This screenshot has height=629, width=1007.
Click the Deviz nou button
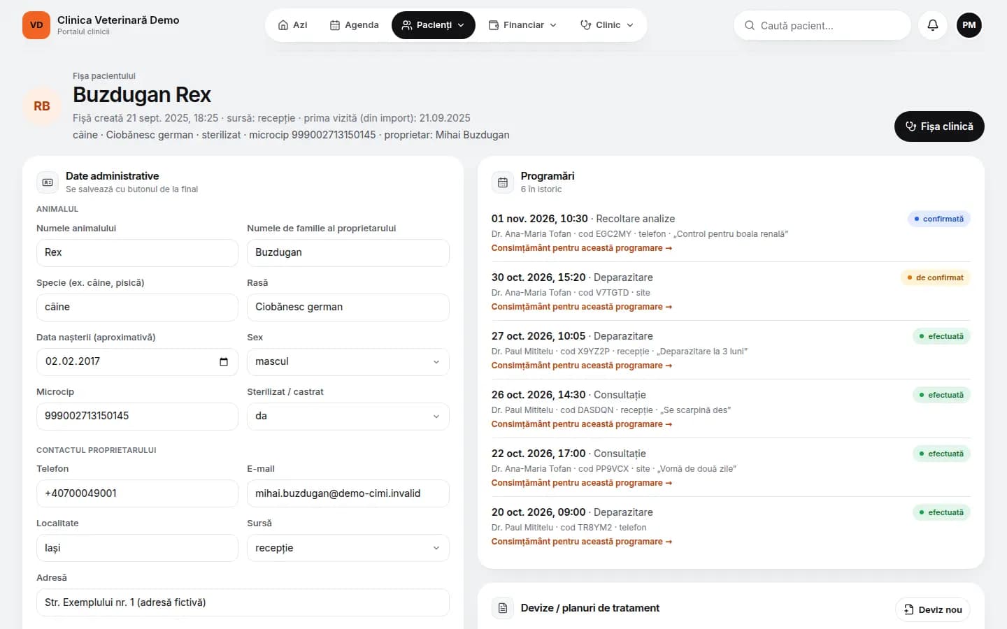[x=933, y=609]
